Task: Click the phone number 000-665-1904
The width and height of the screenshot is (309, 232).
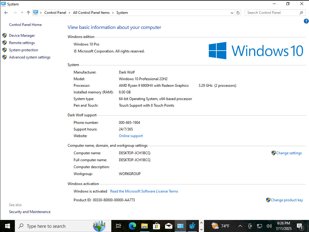Action: pyautogui.click(x=129, y=123)
